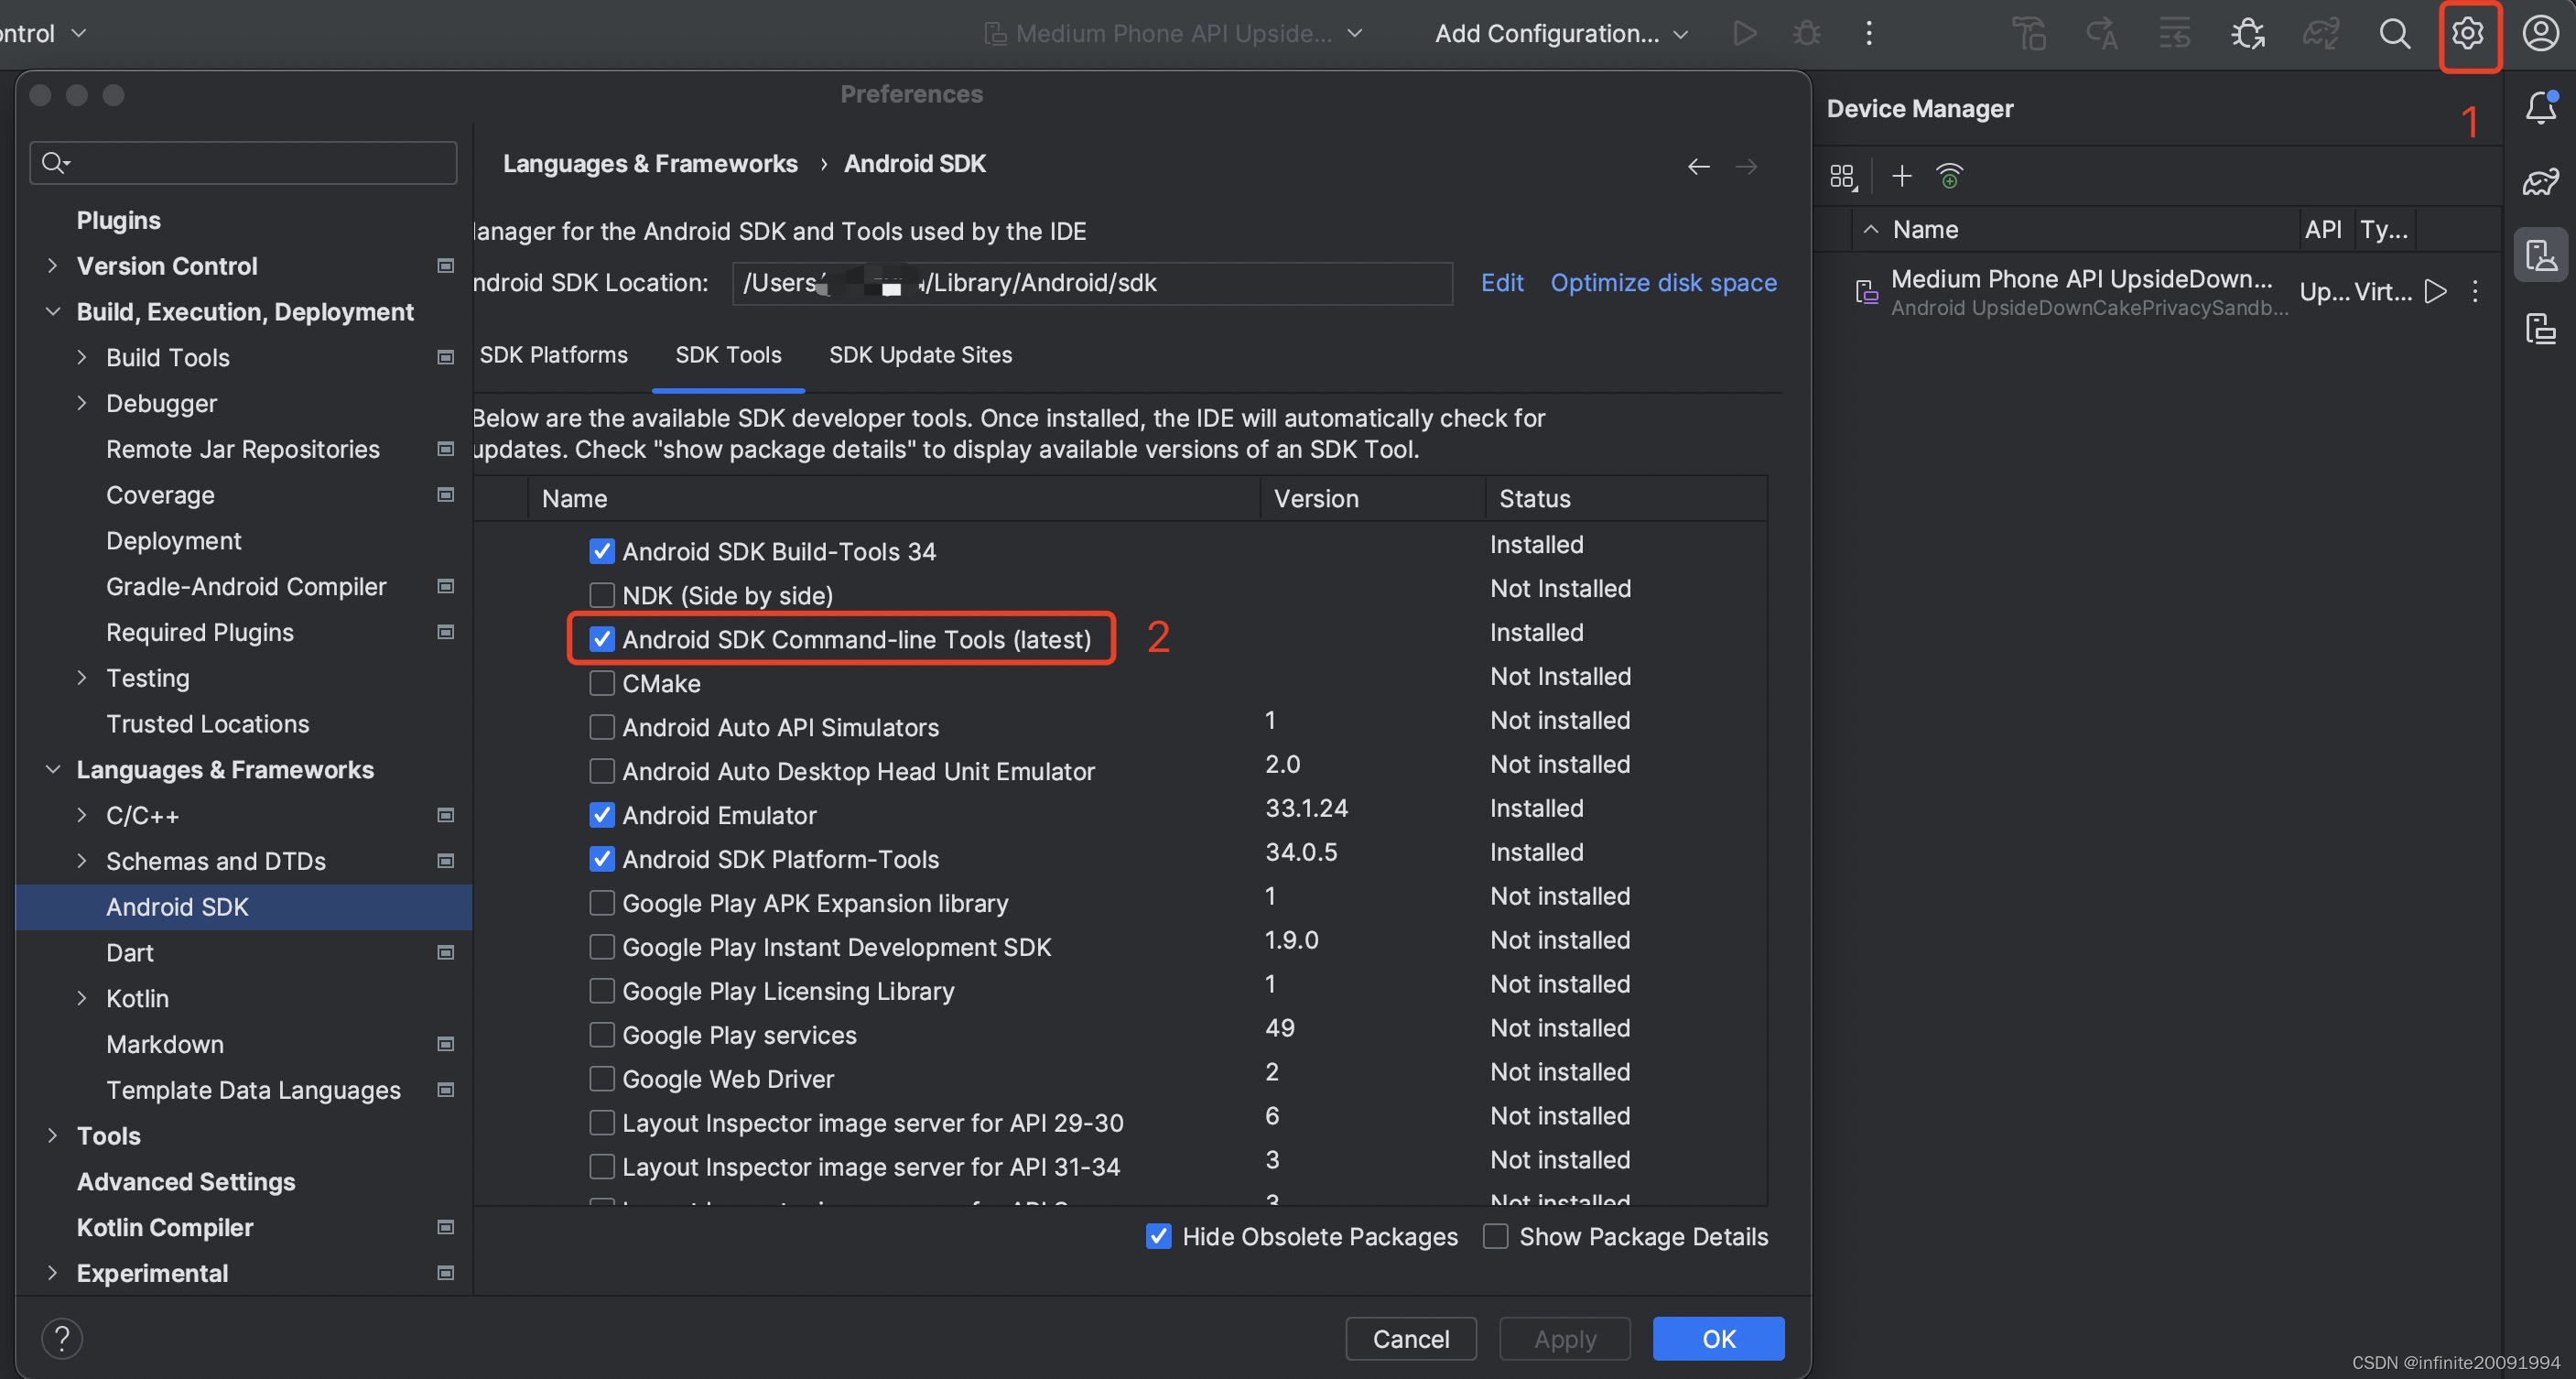Click the Search Everywhere magnifier icon

pyautogui.click(x=2394, y=33)
